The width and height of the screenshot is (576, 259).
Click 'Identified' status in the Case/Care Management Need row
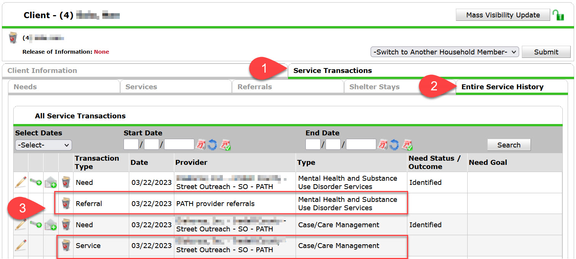[425, 225]
